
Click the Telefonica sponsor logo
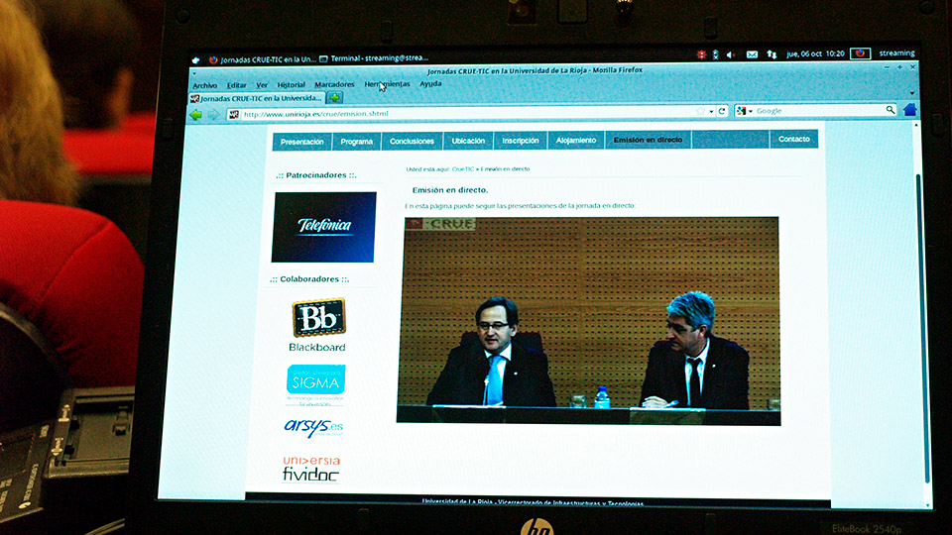click(x=324, y=228)
